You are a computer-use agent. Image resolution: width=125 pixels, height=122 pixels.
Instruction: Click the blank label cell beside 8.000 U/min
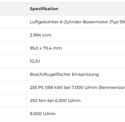click(x=13, y=114)
